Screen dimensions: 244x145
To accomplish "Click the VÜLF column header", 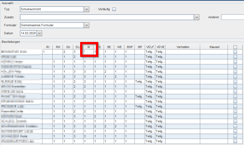I will click(150, 47).
